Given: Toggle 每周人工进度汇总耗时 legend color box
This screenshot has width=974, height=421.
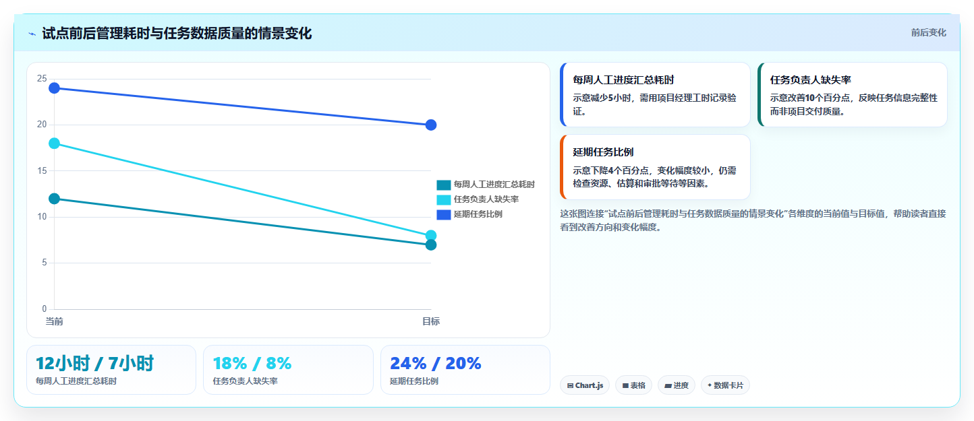Looking at the screenshot, I should (x=444, y=185).
